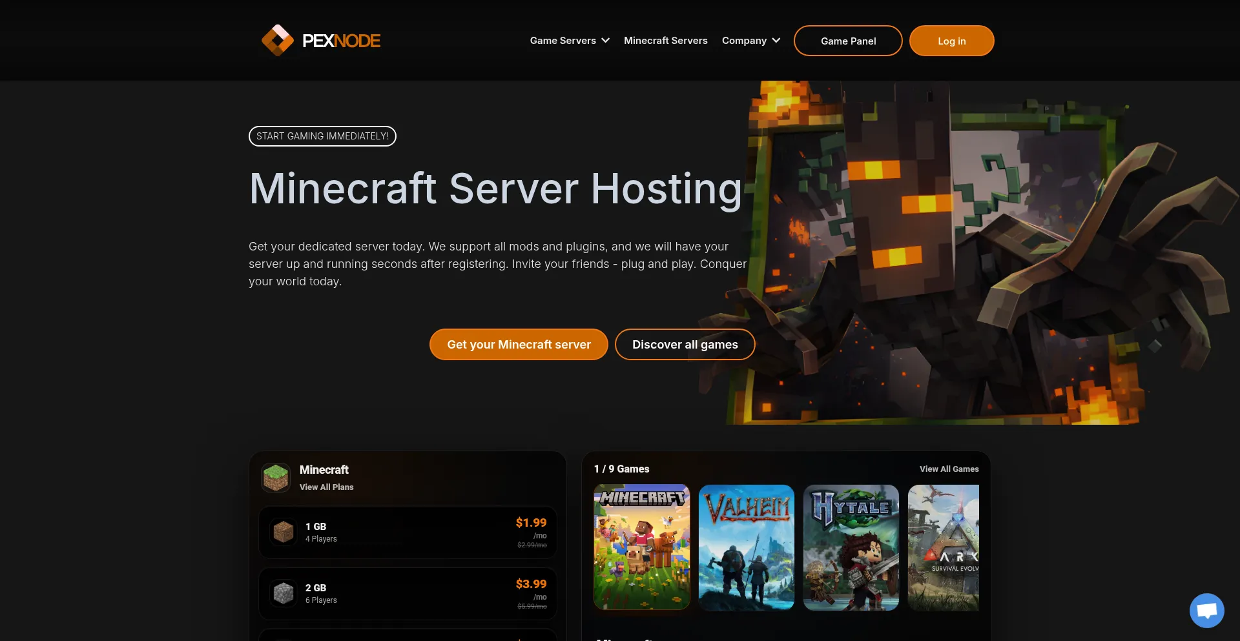Click the 1 / 9 Games counter
Screen dimensions: 1240x641
point(621,469)
